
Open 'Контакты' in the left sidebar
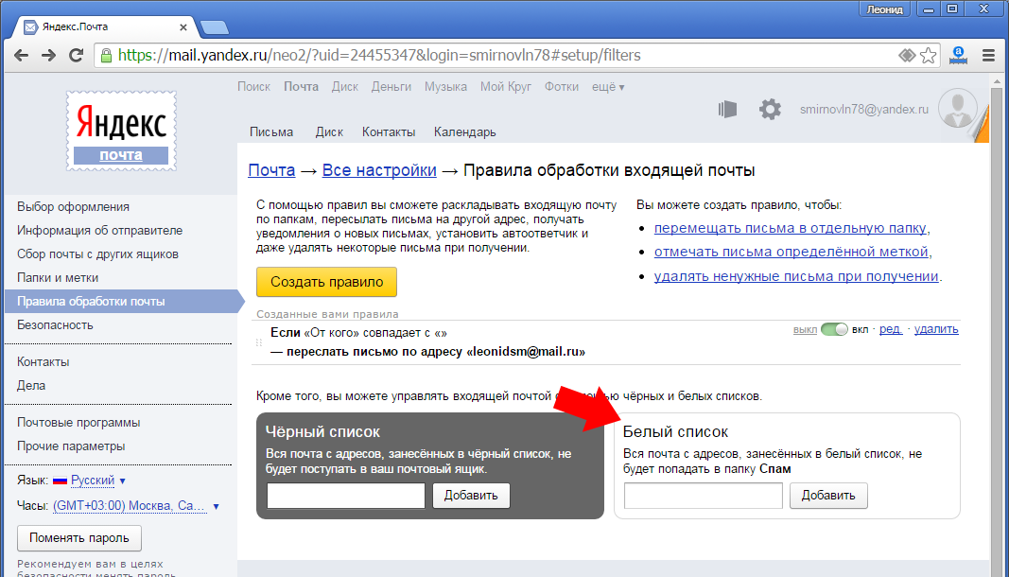[x=43, y=362]
